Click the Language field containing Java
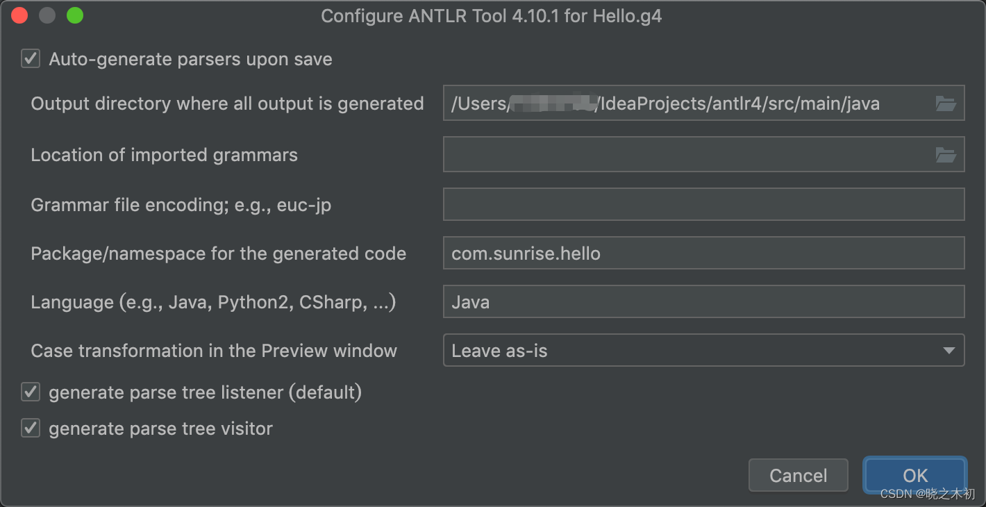 tap(703, 302)
